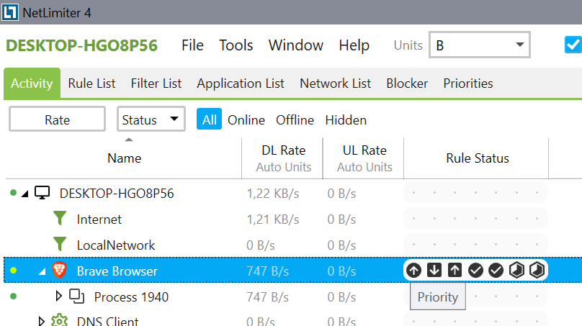582x326 pixels.
Task: Open the Help menu
Action: [354, 45]
